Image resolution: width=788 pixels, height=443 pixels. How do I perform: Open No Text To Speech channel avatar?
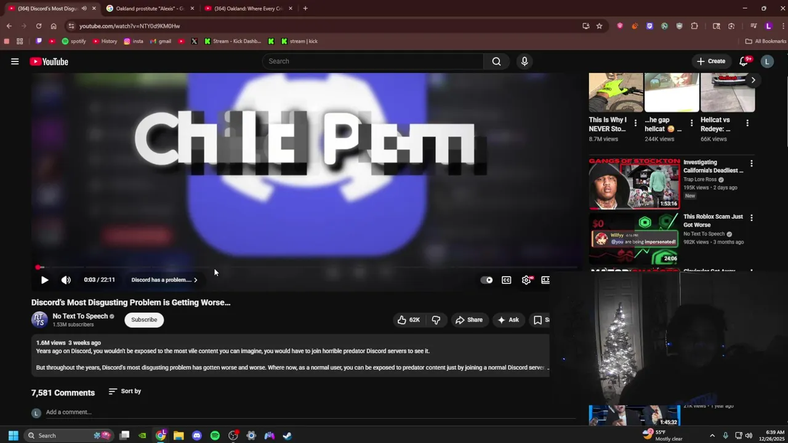coord(39,319)
